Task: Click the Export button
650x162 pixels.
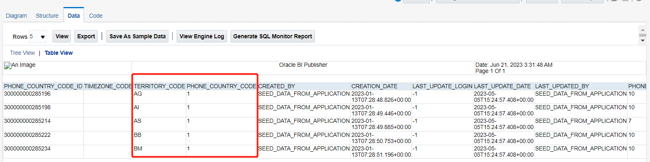Action: tap(86, 36)
